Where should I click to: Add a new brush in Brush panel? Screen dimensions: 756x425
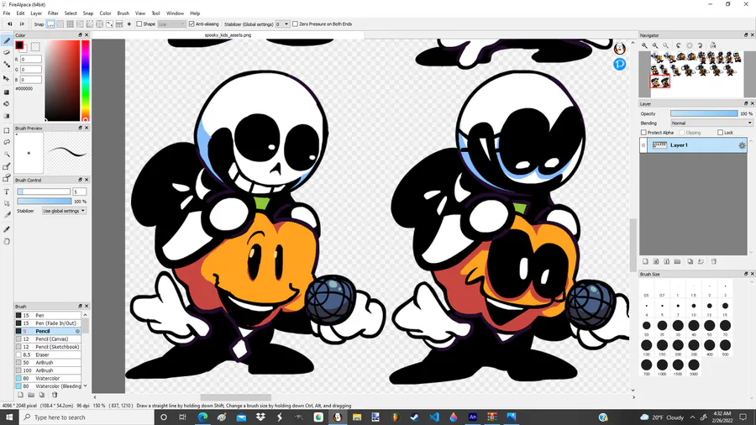20,395
